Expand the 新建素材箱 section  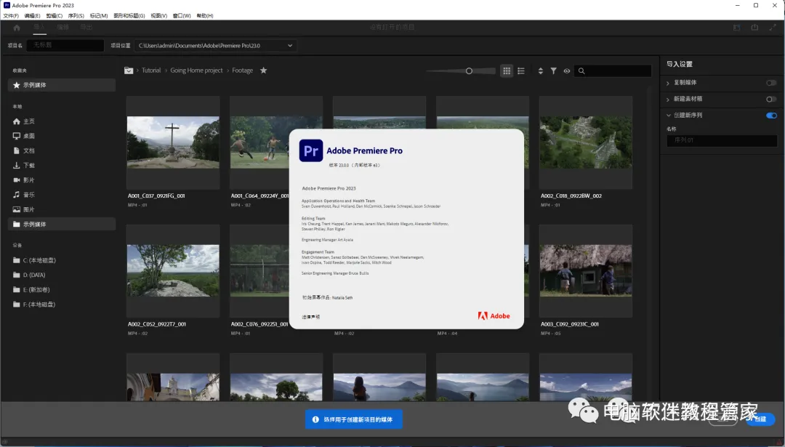point(668,100)
